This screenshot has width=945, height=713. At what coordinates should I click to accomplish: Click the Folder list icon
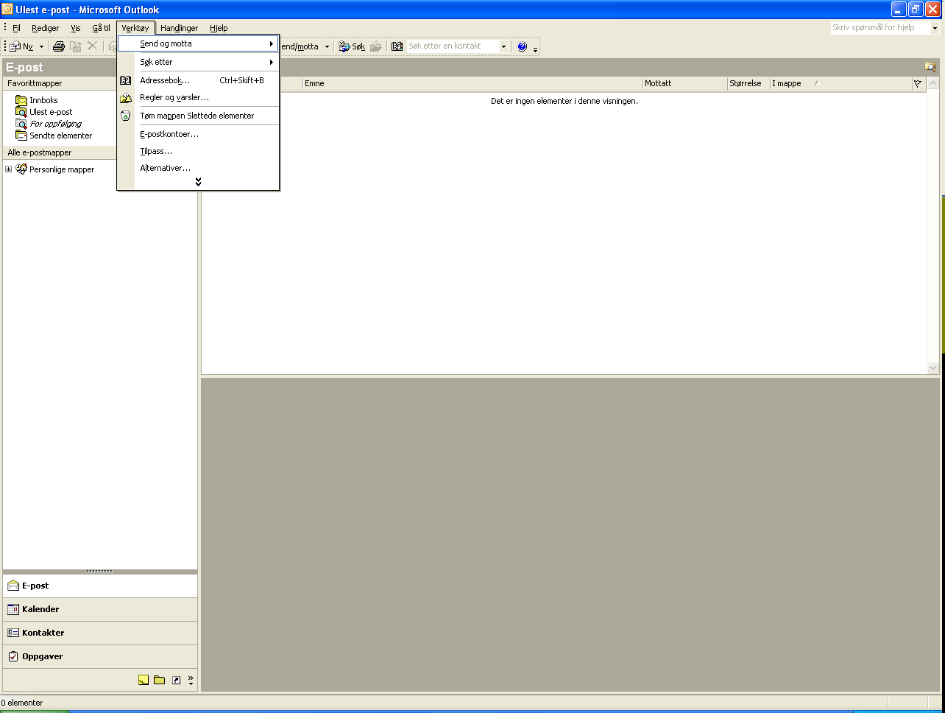(159, 680)
